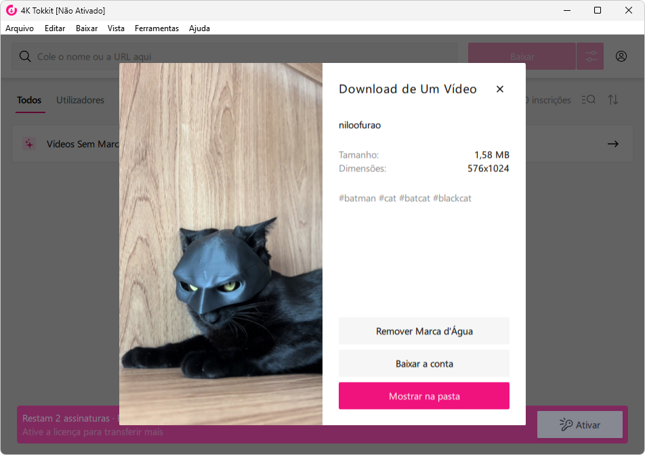This screenshot has height=455, width=645.
Task: Click the 4K Tokkit app logo icon
Action: click(x=11, y=10)
